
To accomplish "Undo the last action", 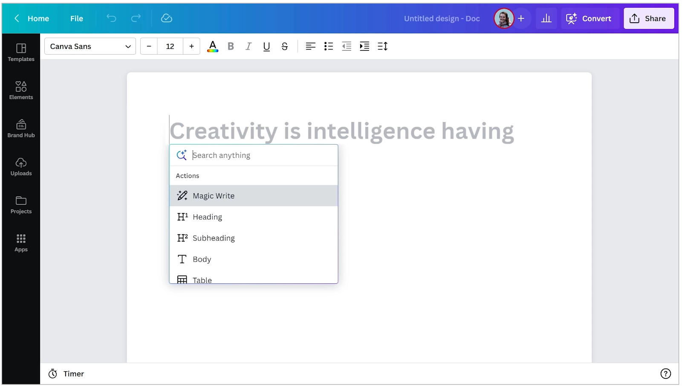I will (111, 18).
